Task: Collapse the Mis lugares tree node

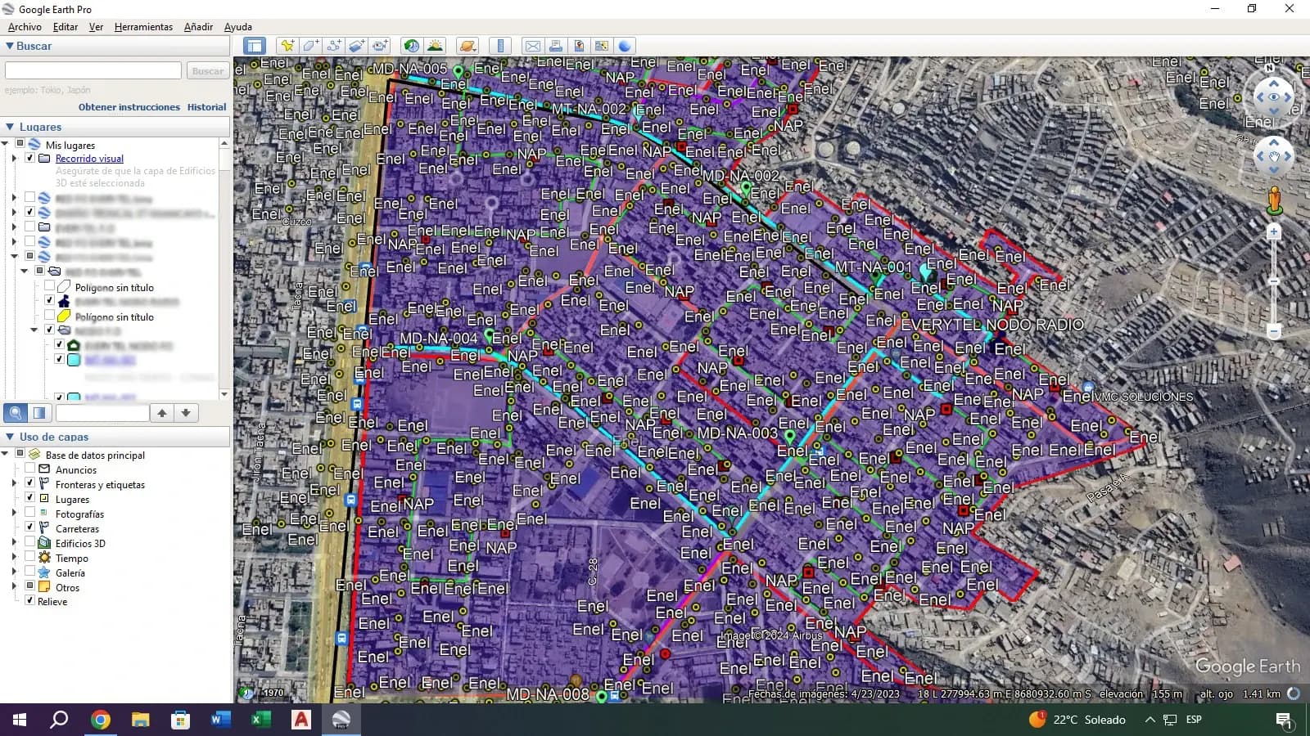Action: pos(5,144)
